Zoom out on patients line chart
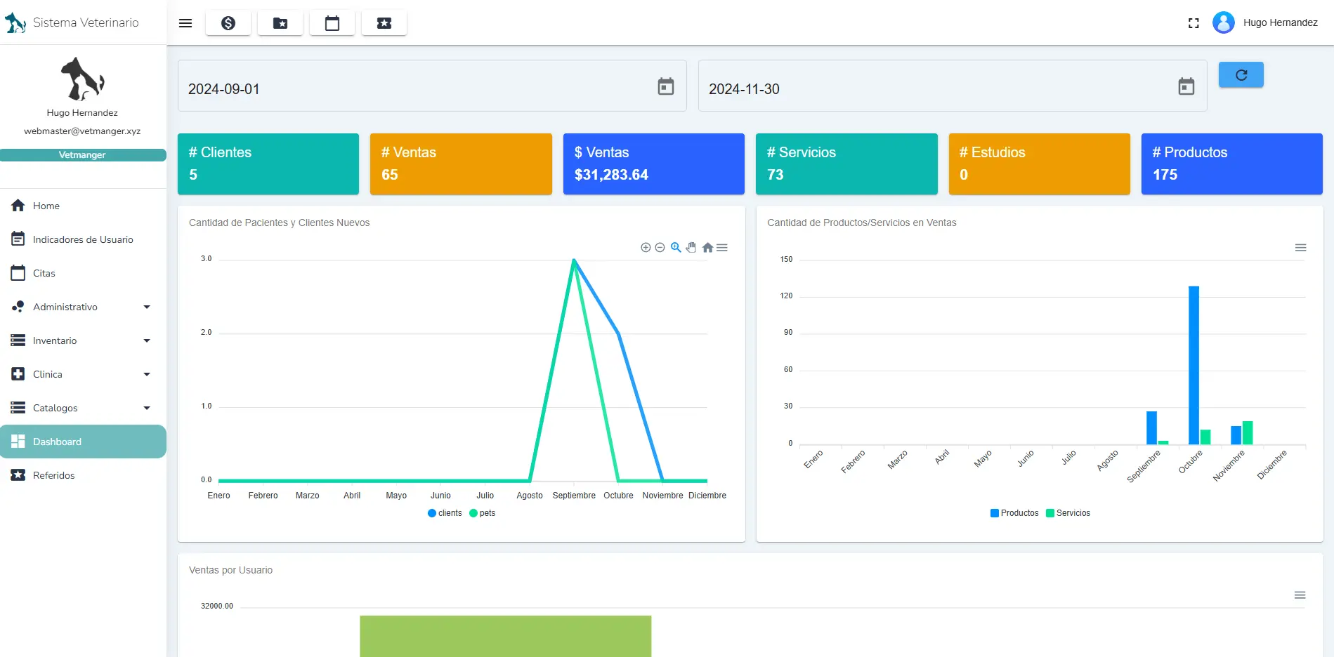This screenshot has height=657, width=1334. 660,247
